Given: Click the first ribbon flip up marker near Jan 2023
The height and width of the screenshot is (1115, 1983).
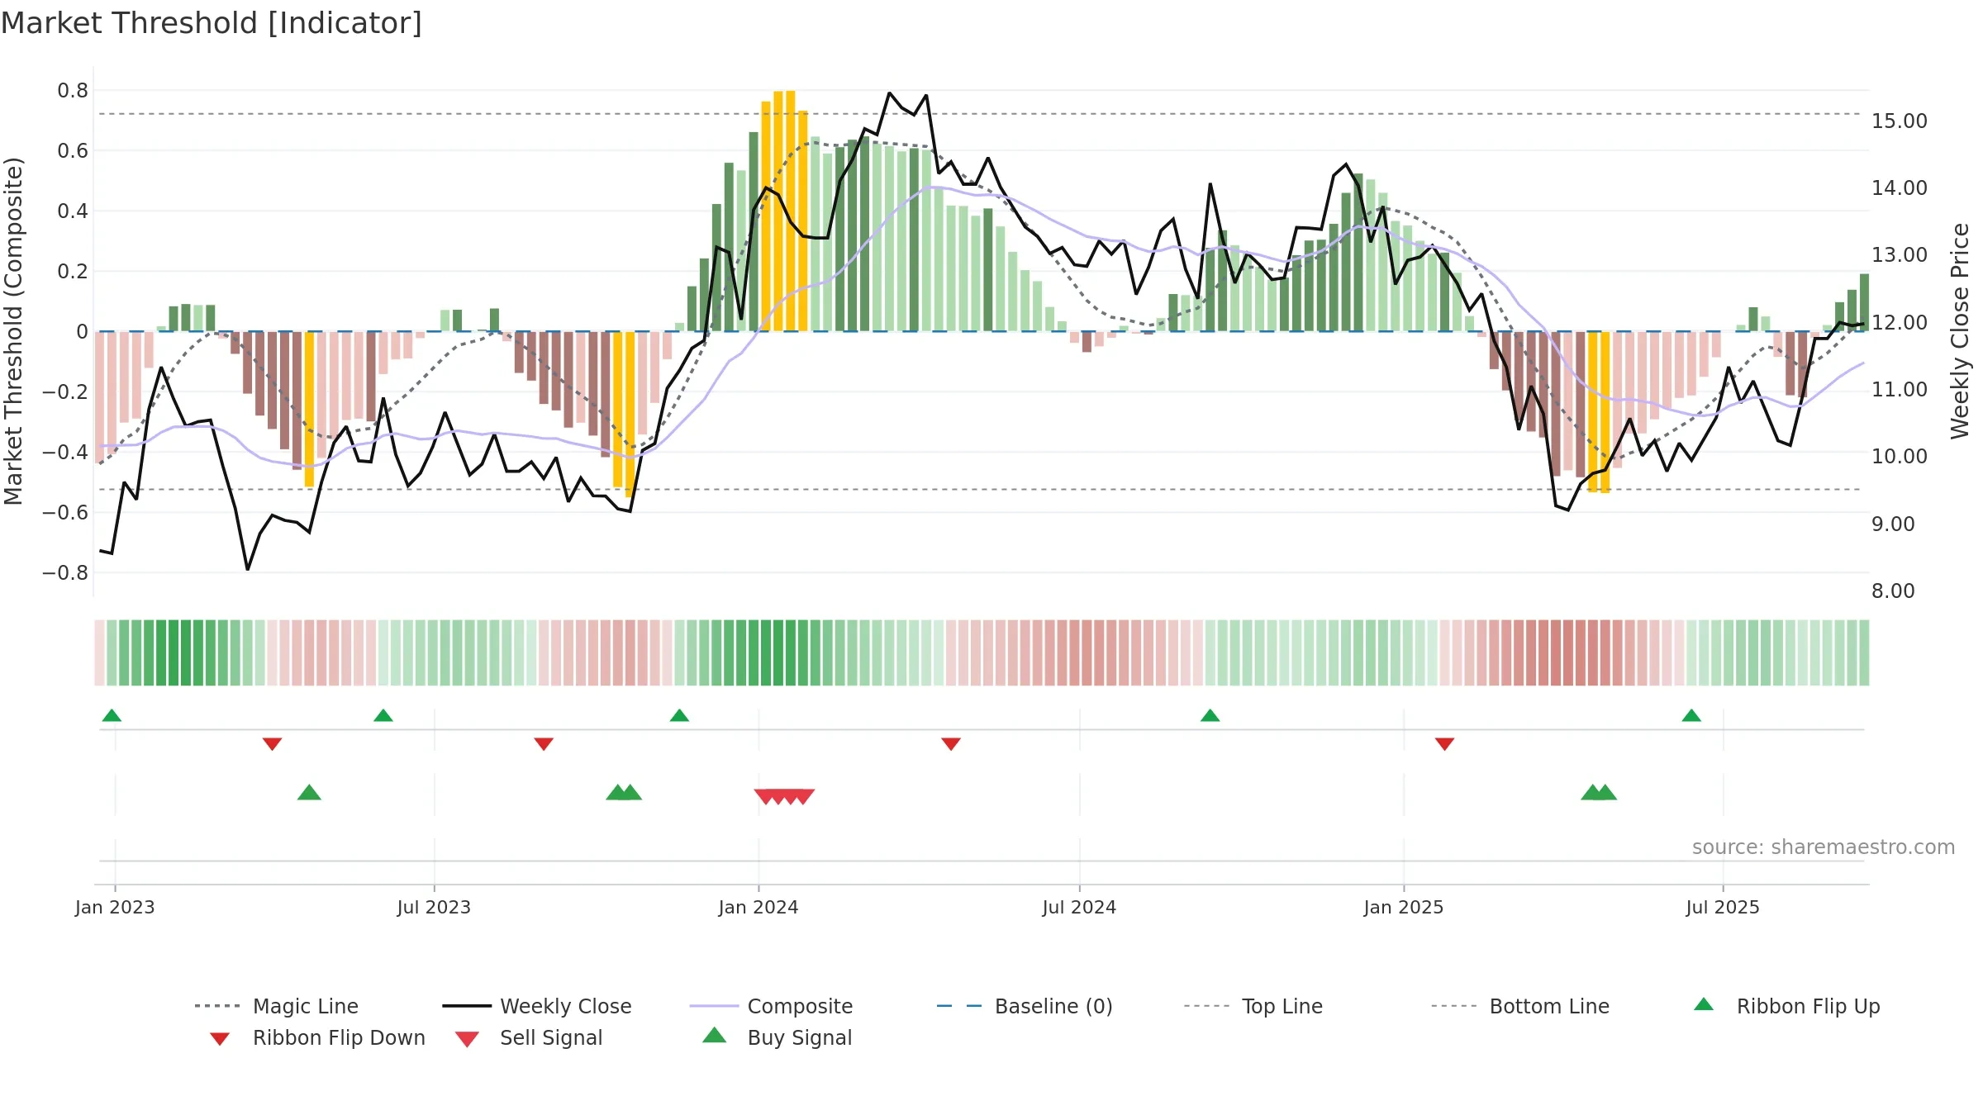Looking at the screenshot, I should tap(112, 715).
